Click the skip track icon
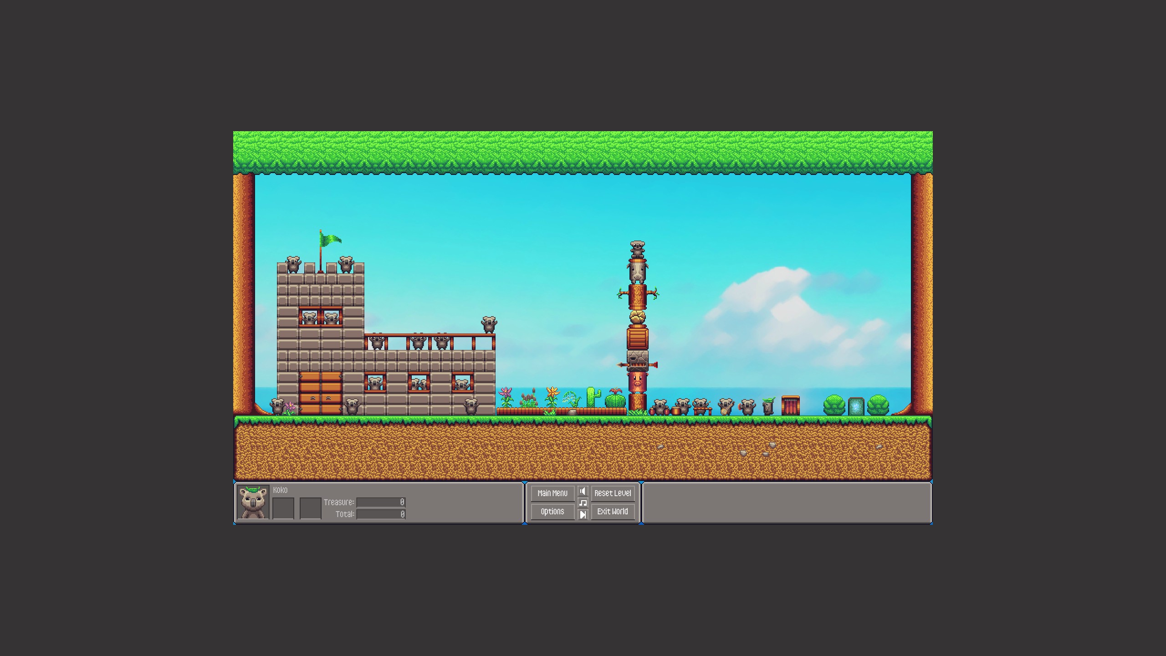Image resolution: width=1166 pixels, height=656 pixels. point(583,514)
